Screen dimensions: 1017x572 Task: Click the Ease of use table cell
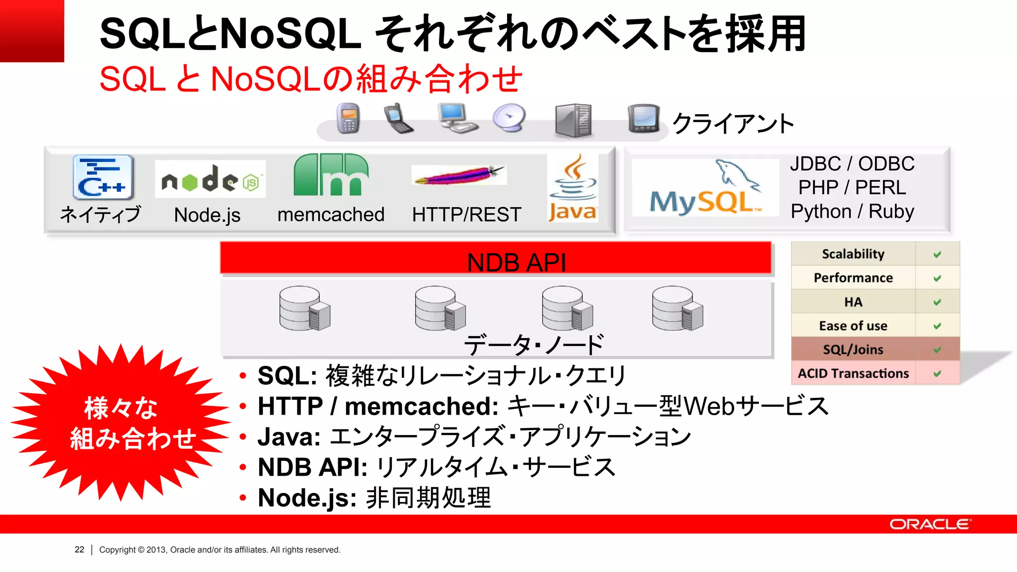pos(853,325)
